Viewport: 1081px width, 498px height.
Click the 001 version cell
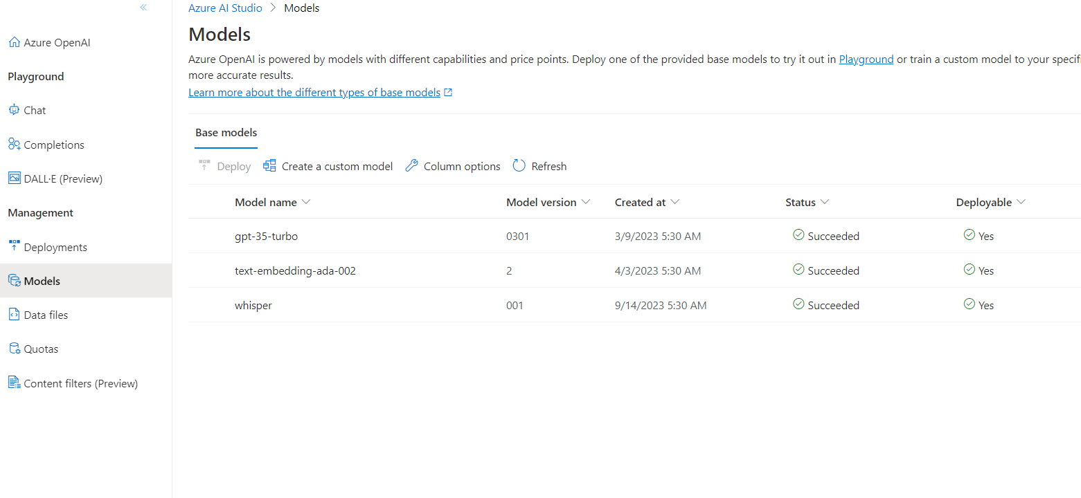[x=515, y=305]
